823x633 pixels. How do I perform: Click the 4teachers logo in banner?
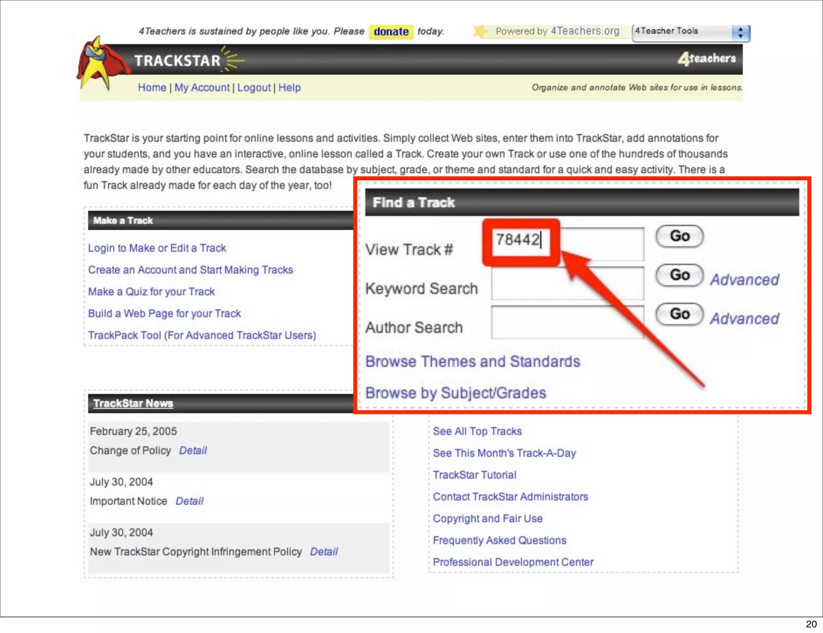706,59
